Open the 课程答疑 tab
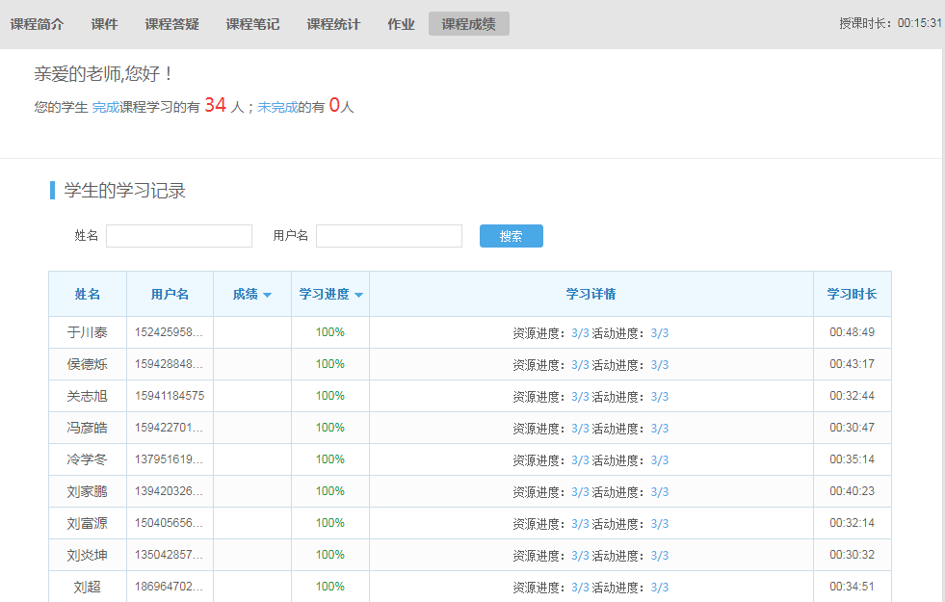The width and height of the screenshot is (945, 602). (x=171, y=24)
